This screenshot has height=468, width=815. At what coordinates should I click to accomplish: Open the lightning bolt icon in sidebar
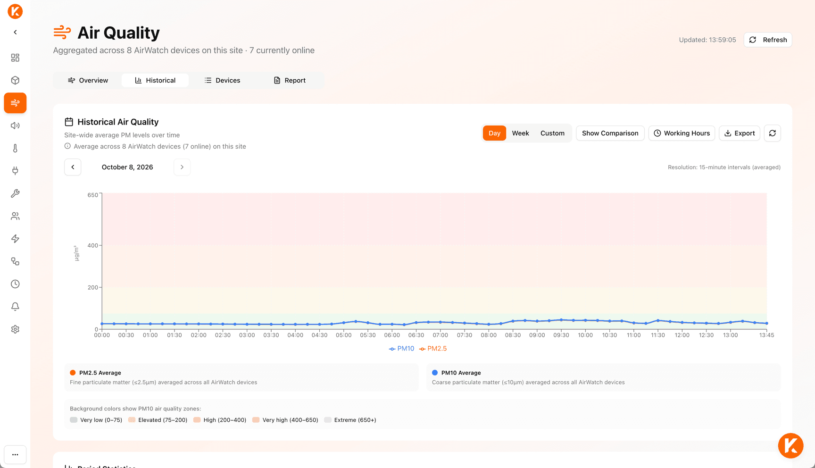[x=15, y=239]
